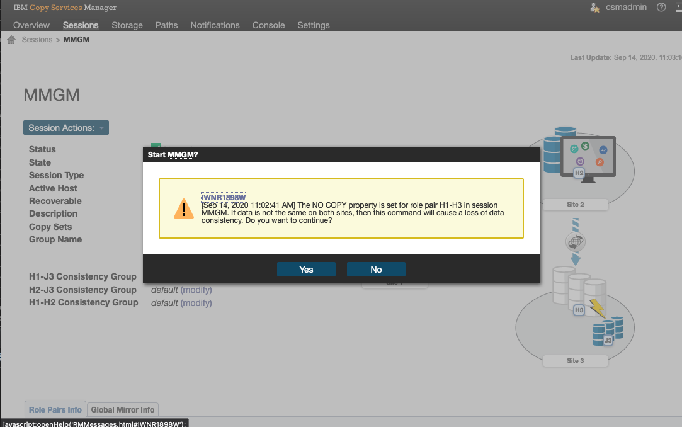682x427 pixels.
Task: Confirm with the Yes button
Action: 306,270
